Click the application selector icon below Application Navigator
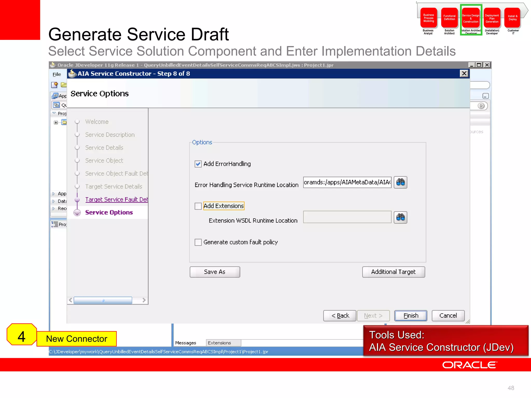Screen dimensions: 531x398 point(56,105)
